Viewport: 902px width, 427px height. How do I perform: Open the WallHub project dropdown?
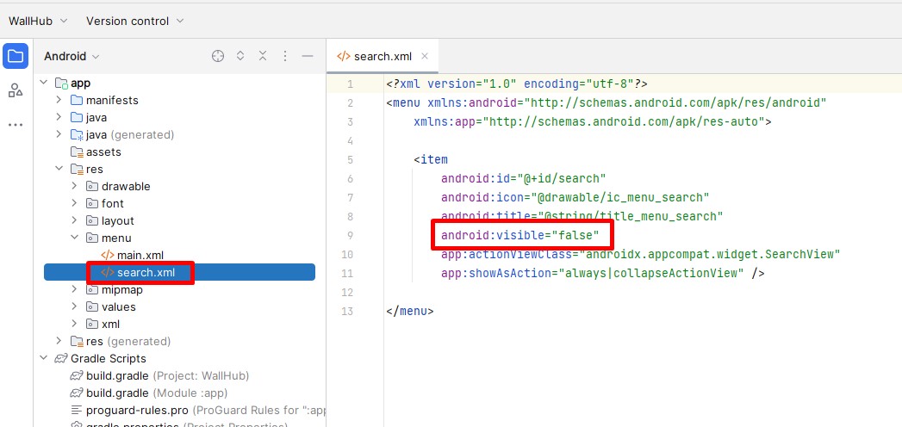(38, 21)
